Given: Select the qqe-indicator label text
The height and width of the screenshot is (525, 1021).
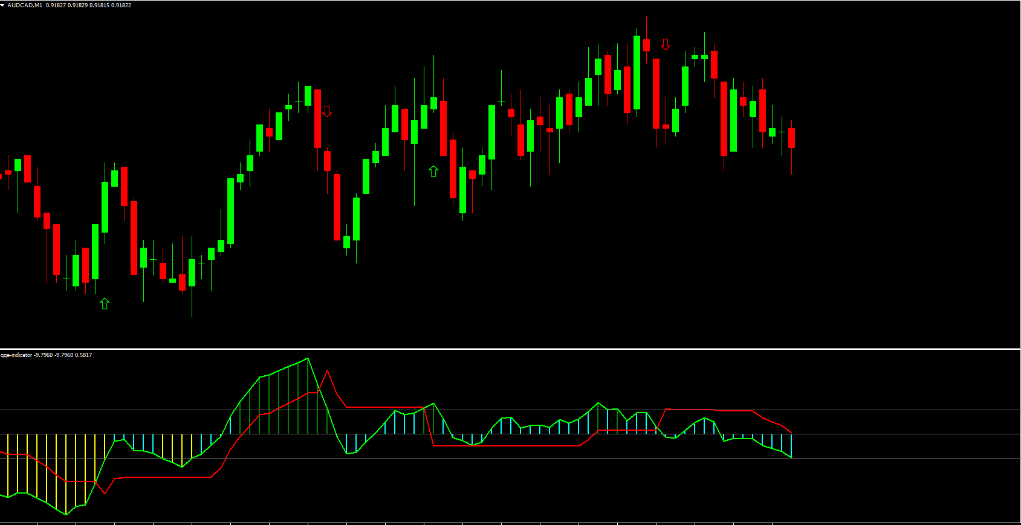Looking at the screenshot, I should (x=16, y=355).
